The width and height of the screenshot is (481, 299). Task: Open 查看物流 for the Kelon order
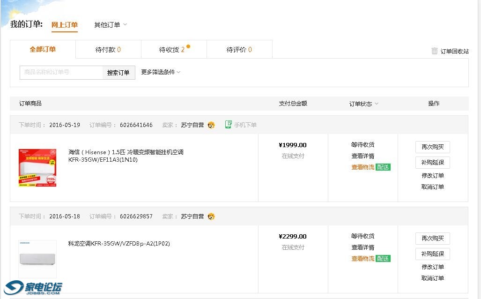click(x=363, y=259)
